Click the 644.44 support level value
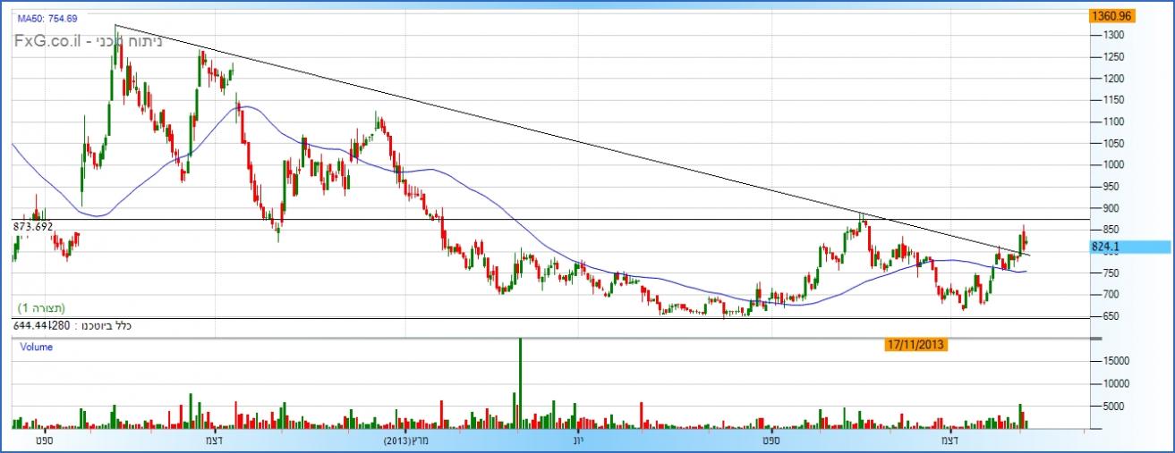The image size is (1175, 453). pos(30,327)
